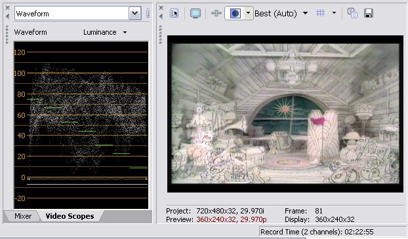Screen dimensions: 408x239
Task: Click the waveform monitor display
Action: click(x=81, y=125)
